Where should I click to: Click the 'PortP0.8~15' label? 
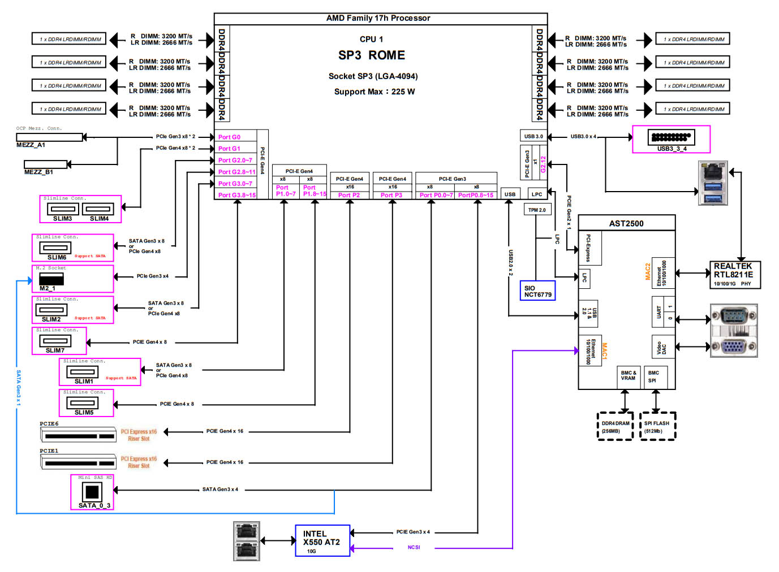coord(476,195)
